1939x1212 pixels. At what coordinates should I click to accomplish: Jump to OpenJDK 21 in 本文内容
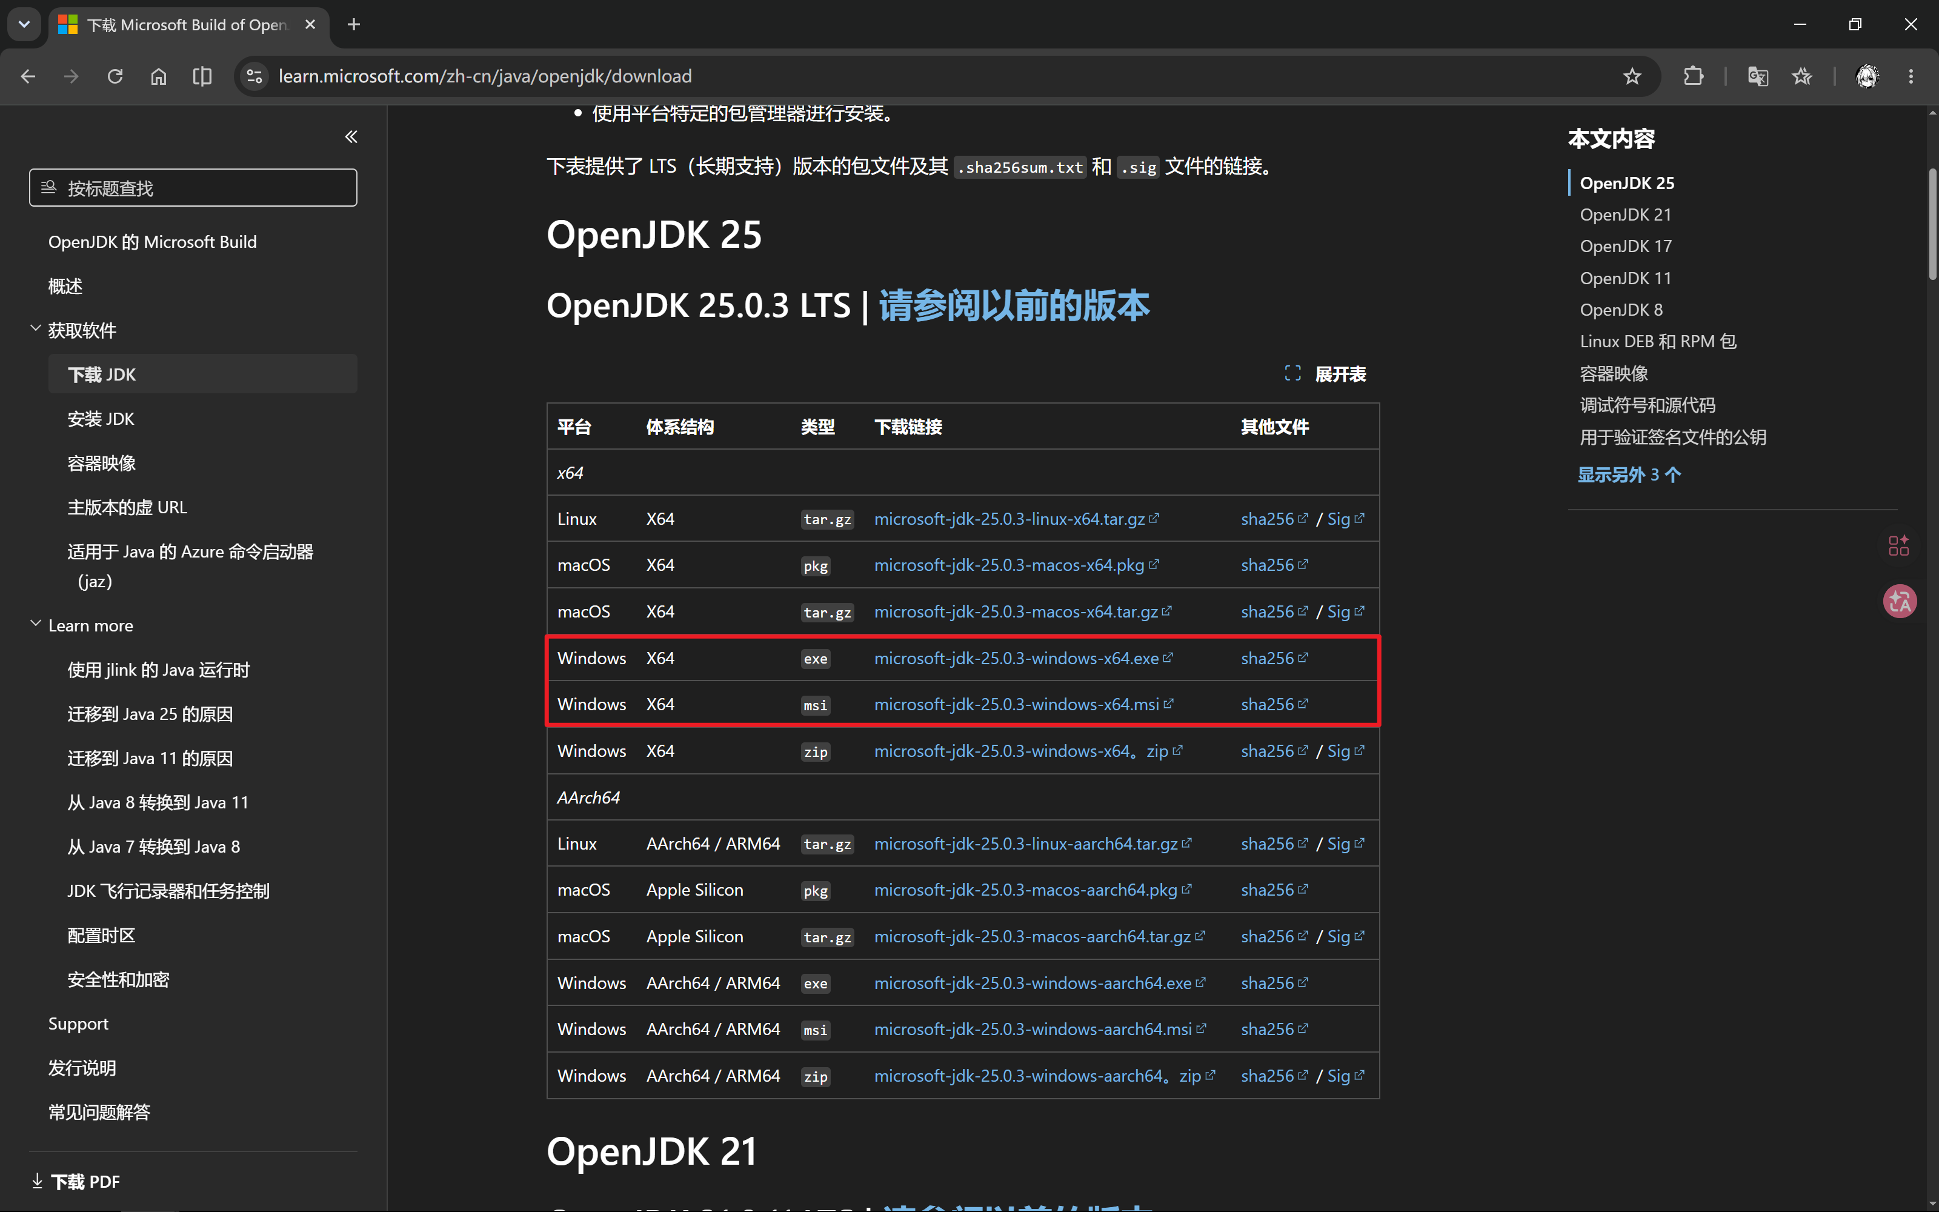pos(1625,215)
